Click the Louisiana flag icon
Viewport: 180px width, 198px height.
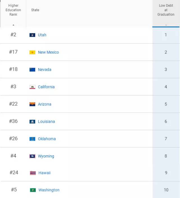[x=32, y=121]
